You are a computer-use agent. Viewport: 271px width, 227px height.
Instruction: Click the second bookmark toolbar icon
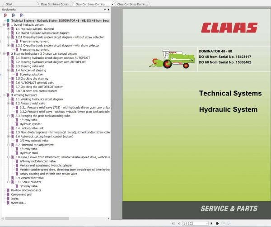click(x=14, y=15)
